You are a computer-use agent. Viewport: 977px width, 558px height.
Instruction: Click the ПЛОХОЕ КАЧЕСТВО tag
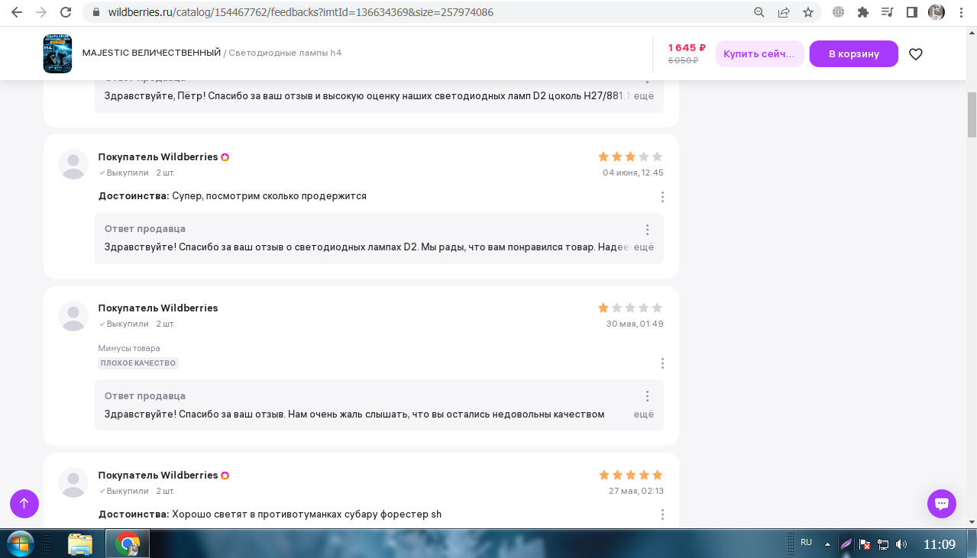(x=138, y=363)
